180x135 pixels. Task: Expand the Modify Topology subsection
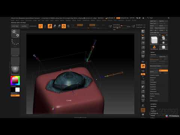[x=155, y=94]
